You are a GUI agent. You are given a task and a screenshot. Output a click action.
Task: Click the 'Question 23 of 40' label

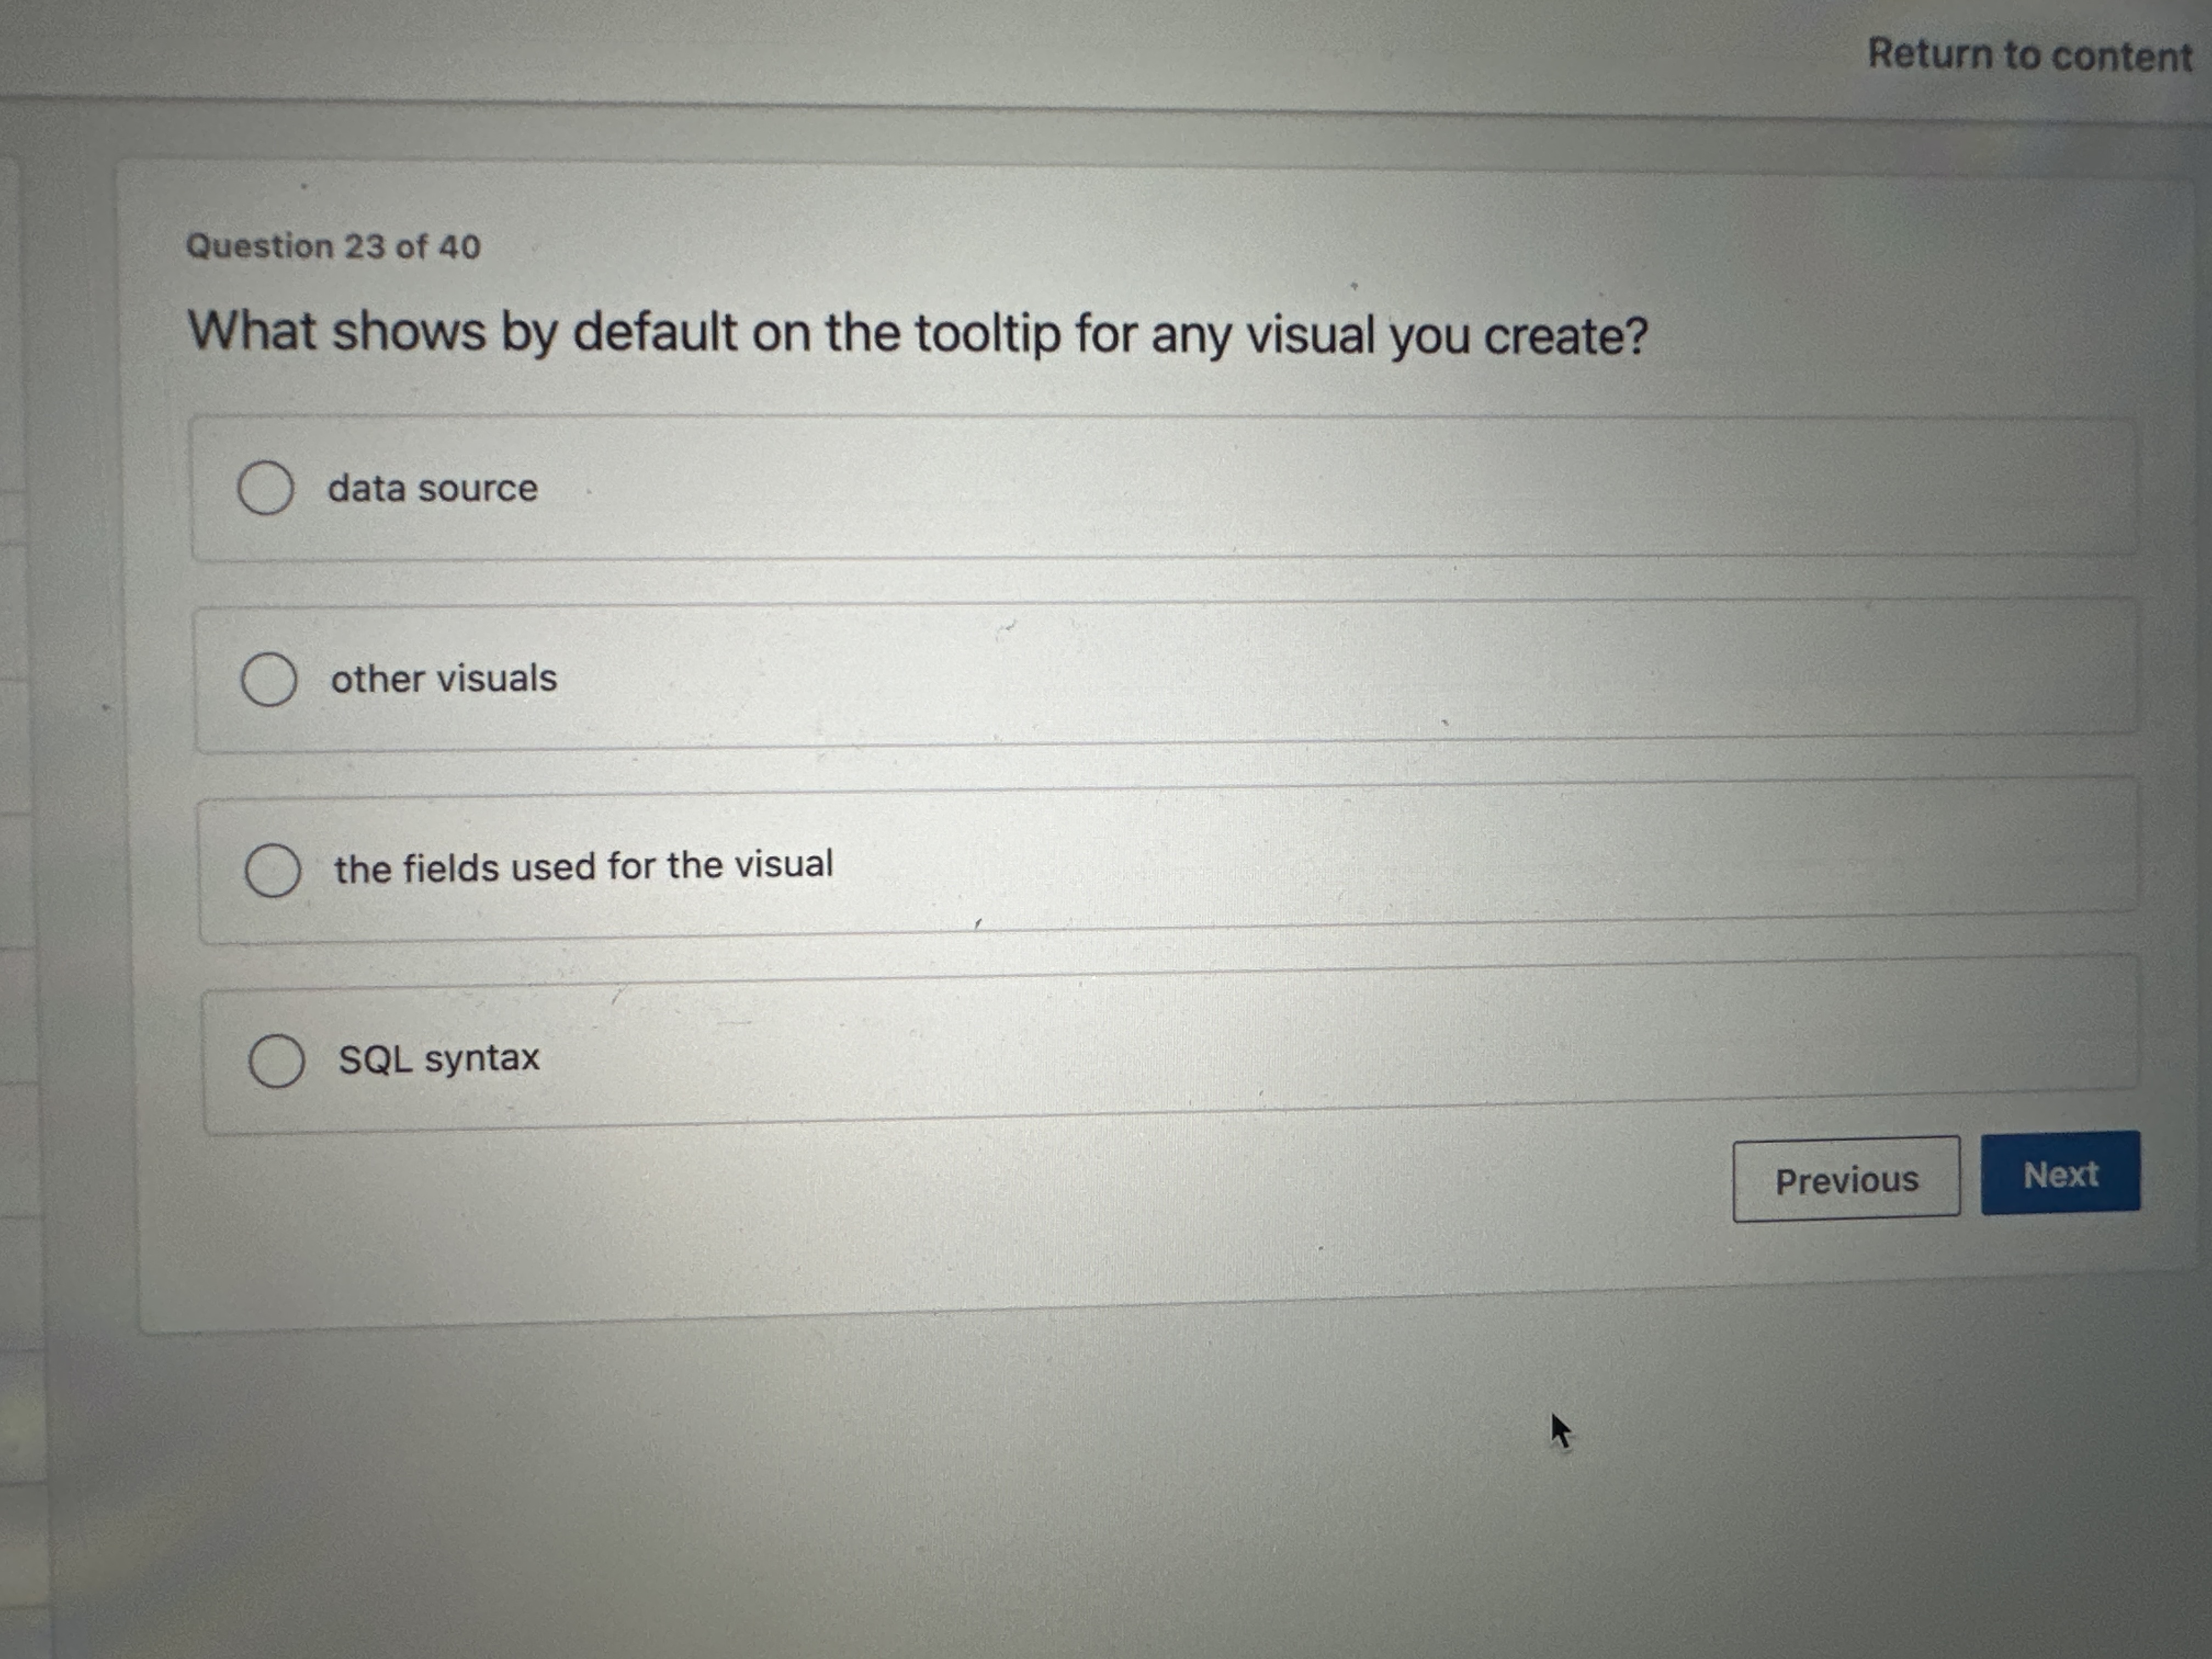coord(333,246)
